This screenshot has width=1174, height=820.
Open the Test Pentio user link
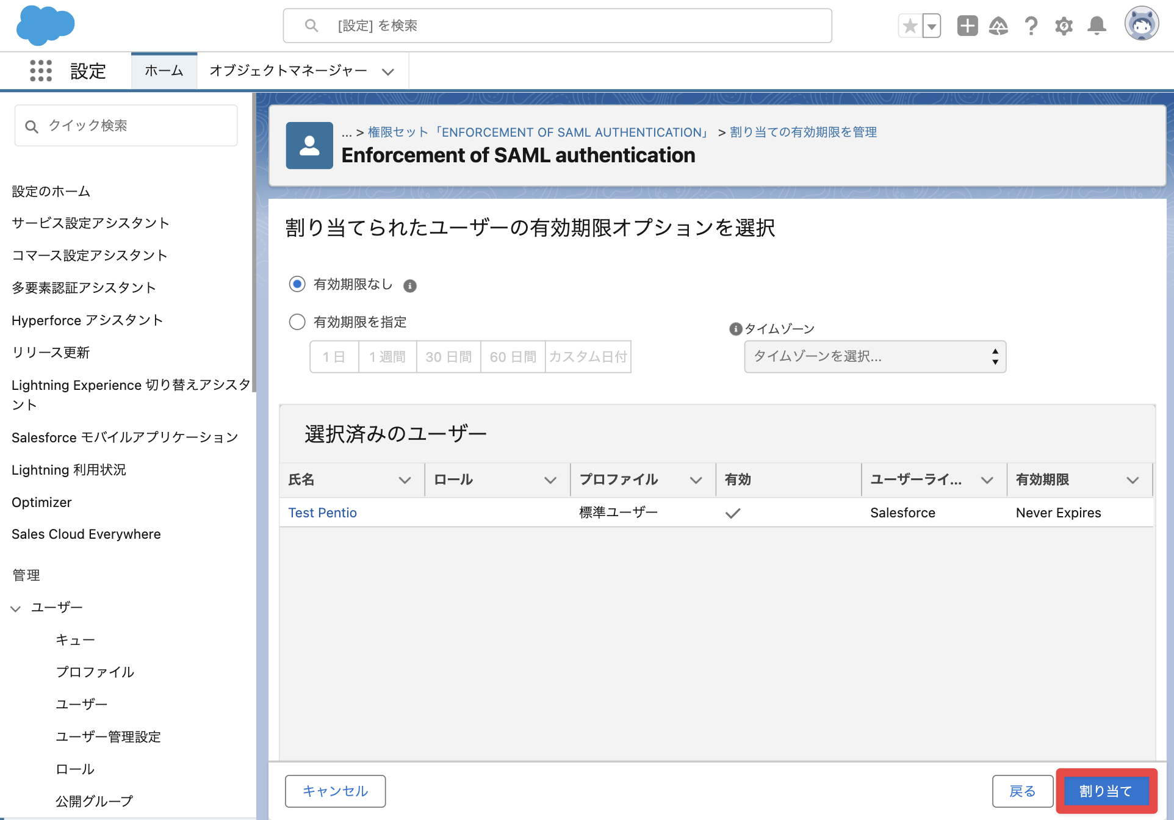coord(323,513)
